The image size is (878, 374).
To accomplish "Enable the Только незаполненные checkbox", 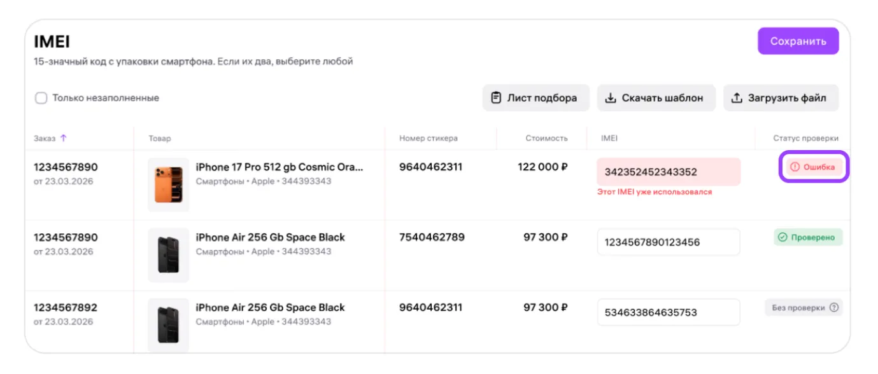I will 41,98.
